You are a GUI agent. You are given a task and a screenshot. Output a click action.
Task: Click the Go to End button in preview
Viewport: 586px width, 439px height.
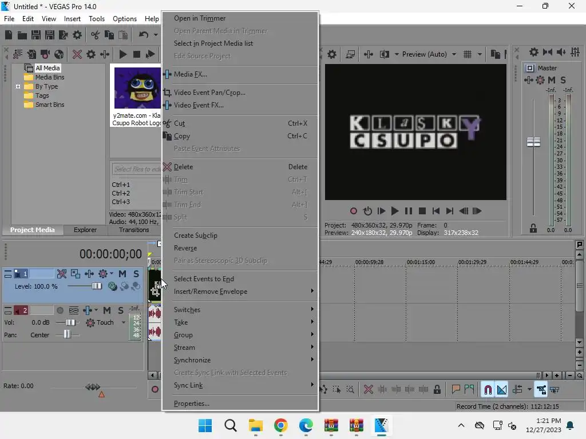(450, 211)
